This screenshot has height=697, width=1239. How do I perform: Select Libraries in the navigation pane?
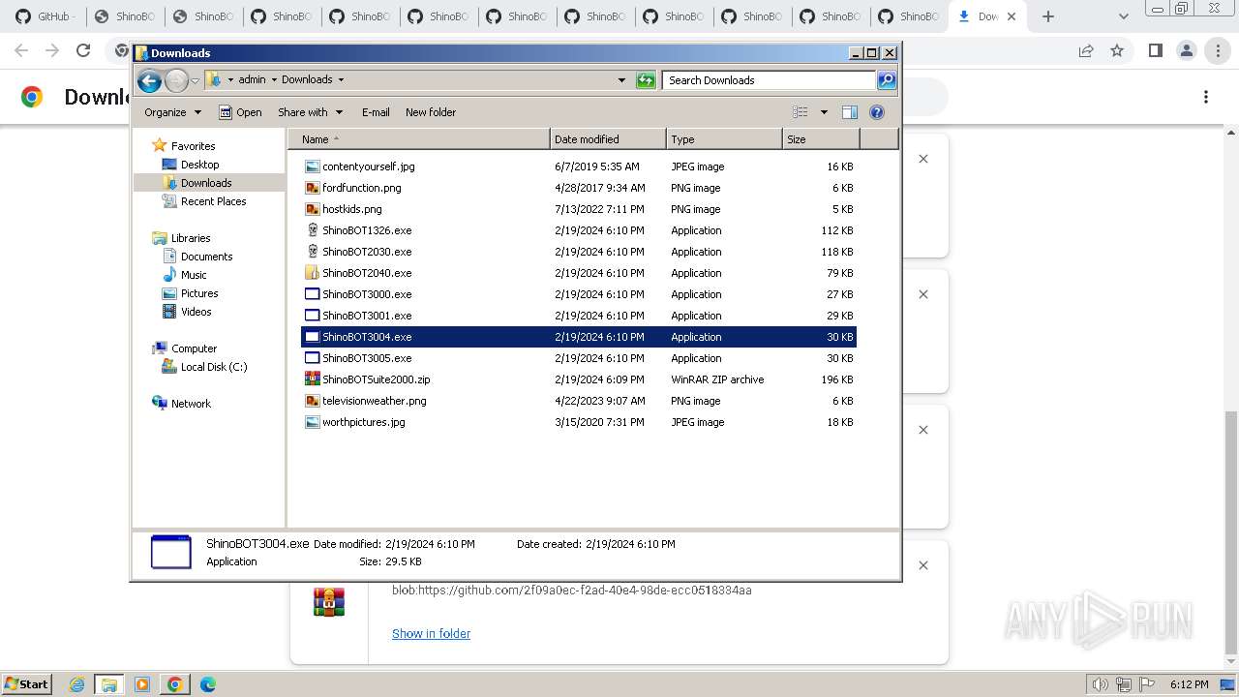tap(191, 238)
